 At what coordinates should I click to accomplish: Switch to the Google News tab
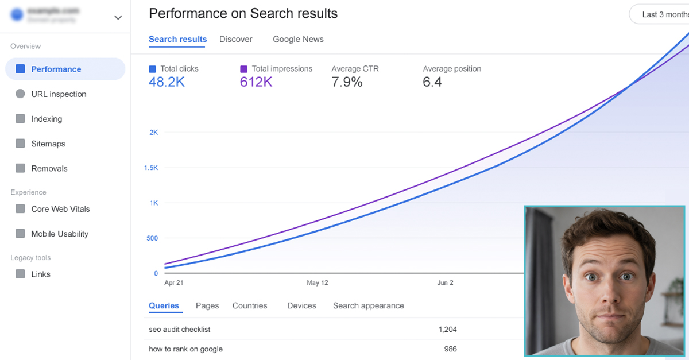pos(298,39)
